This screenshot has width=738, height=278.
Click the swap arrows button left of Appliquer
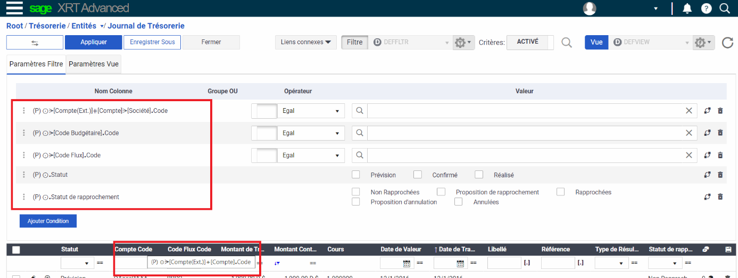[x=35, y=43]
